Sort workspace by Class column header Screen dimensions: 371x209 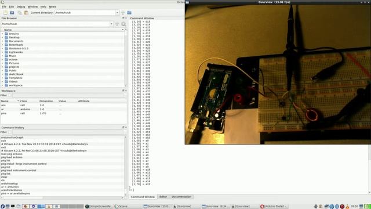click(29, 101)
